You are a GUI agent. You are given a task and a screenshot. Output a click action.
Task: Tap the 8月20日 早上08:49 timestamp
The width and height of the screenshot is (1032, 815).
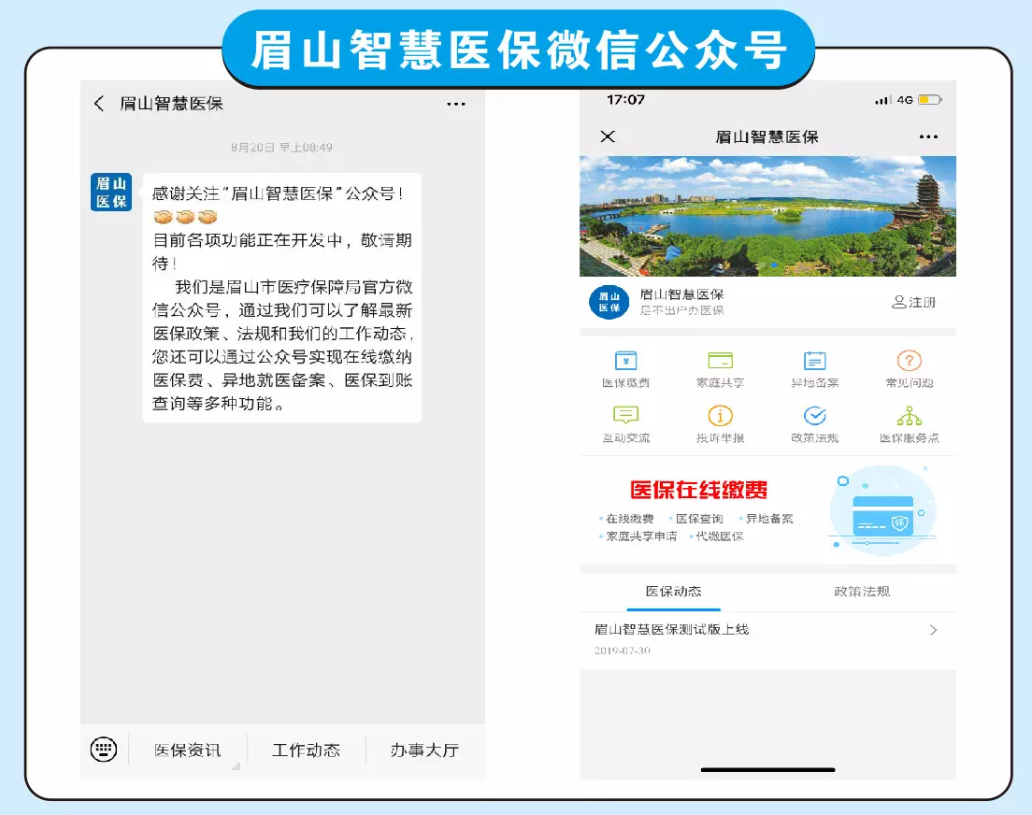click(281, 148)
